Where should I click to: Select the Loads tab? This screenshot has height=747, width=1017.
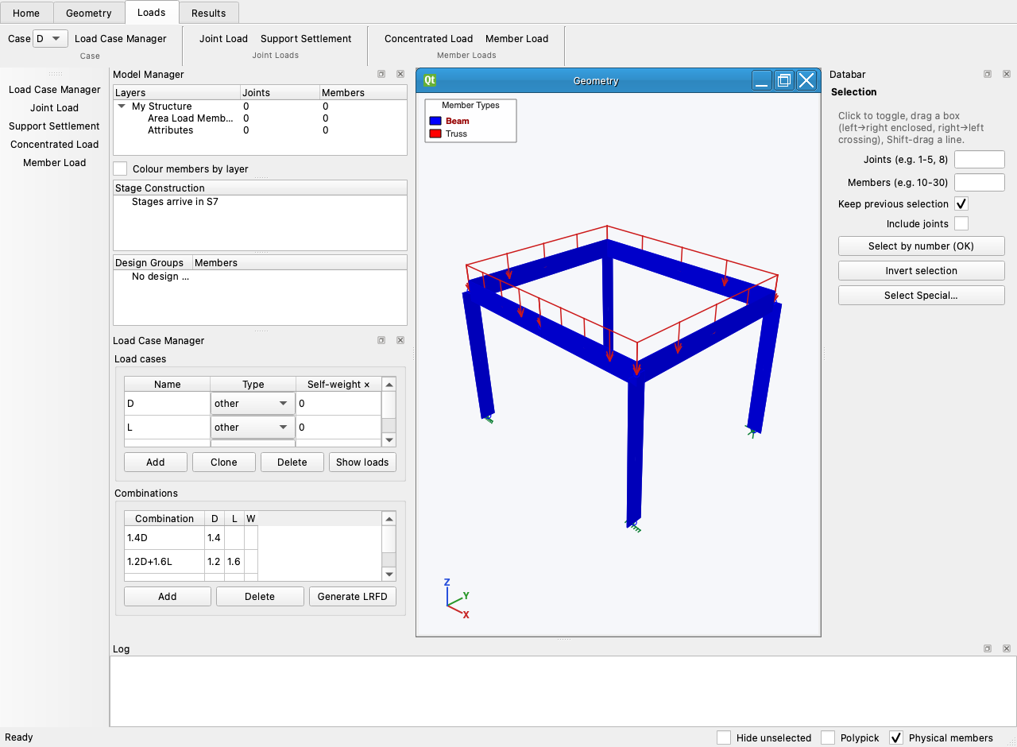click(152, 12)
